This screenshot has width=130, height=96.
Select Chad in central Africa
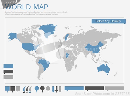point(67,55)
